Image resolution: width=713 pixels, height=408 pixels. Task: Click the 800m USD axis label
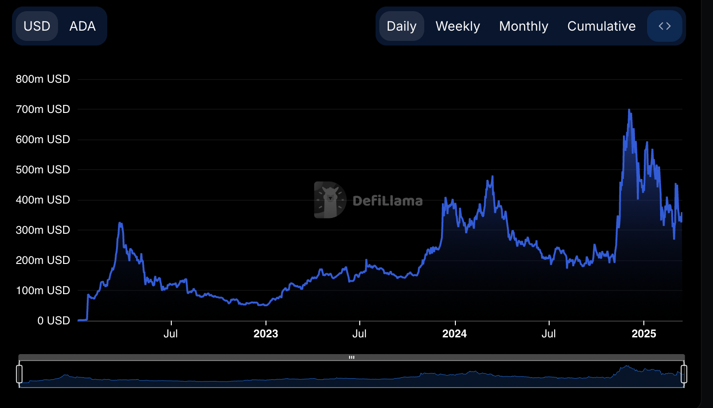43,79
